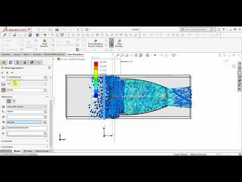Open the appearances sphere icon in task pane
The image size is (242, 182).
click(x=240, y=81)
